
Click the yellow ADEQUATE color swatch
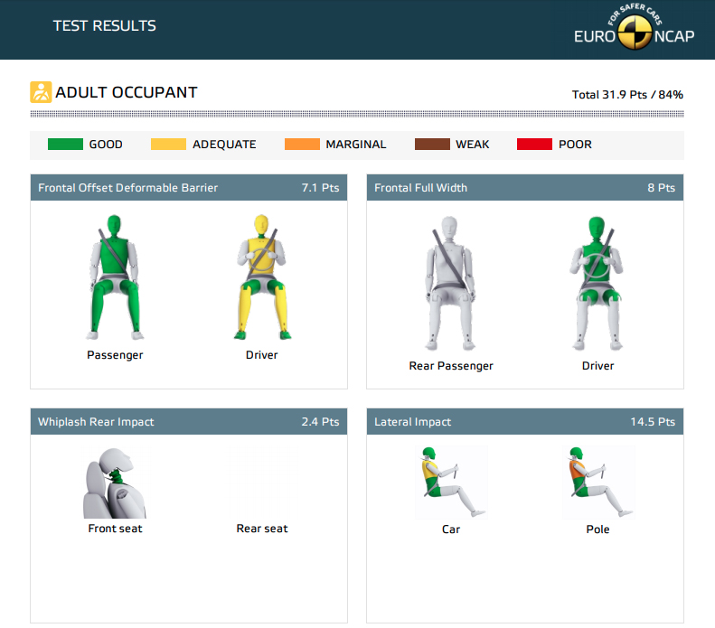click(x=168, y=145)
